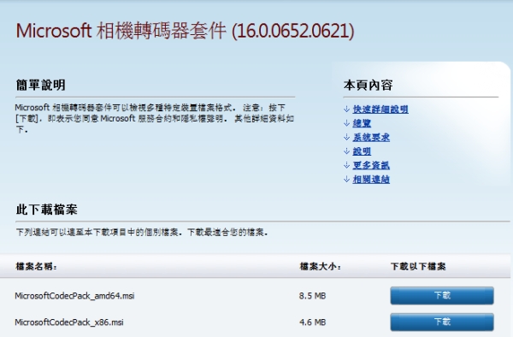Click the down arrow icon beside 總覽
Image resolution: width=513 pixels, height=337 pixels.
point(347,123)
